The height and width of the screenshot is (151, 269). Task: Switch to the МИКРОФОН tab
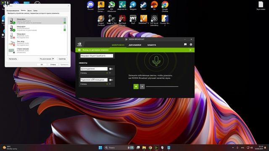(x=118, y=45)
